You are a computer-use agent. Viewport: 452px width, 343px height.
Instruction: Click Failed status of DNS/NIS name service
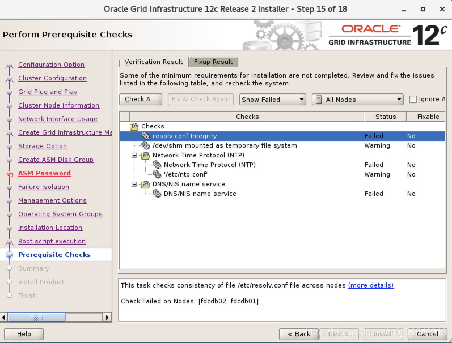[x=374, y=194]
